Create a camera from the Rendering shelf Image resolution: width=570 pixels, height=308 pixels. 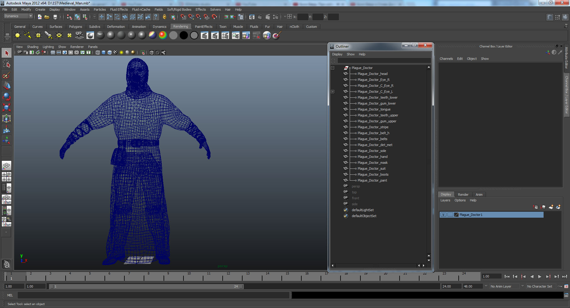80,36
